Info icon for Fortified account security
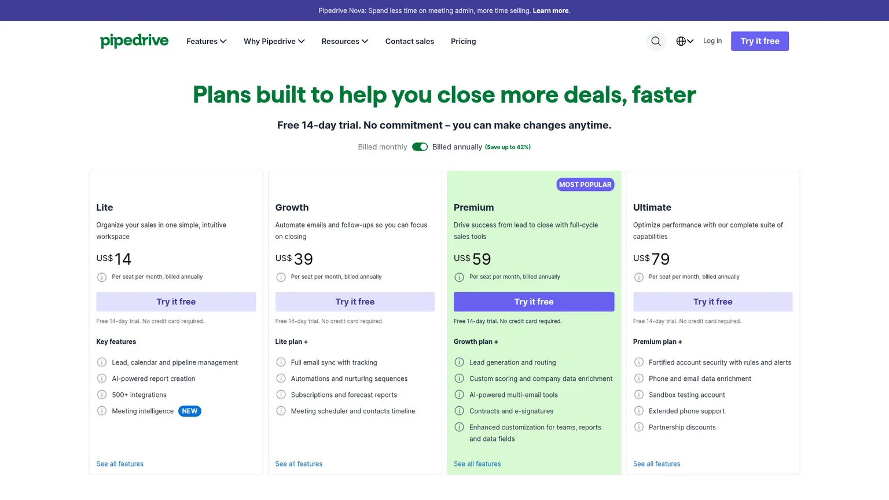889x500 pixels. pyautogui.click(x=639, y=362)
